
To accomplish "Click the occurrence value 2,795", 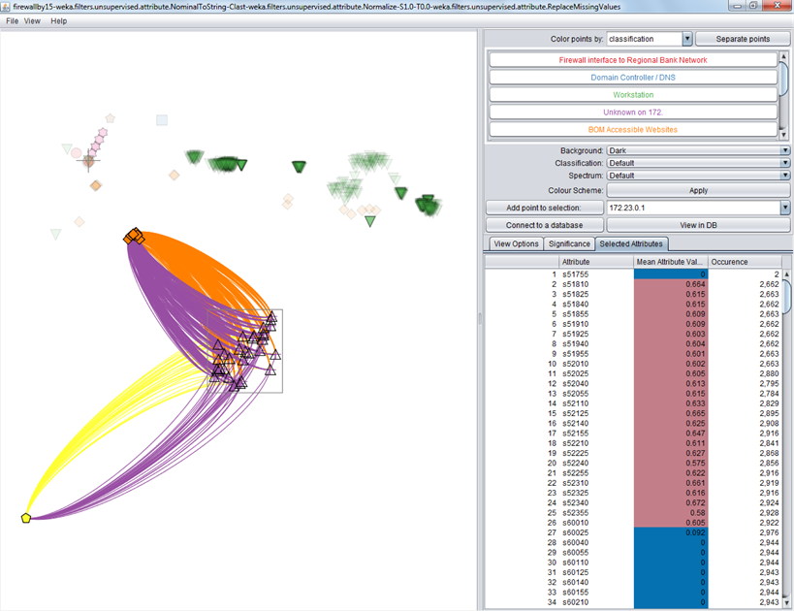I will click(x=745, y=383).
